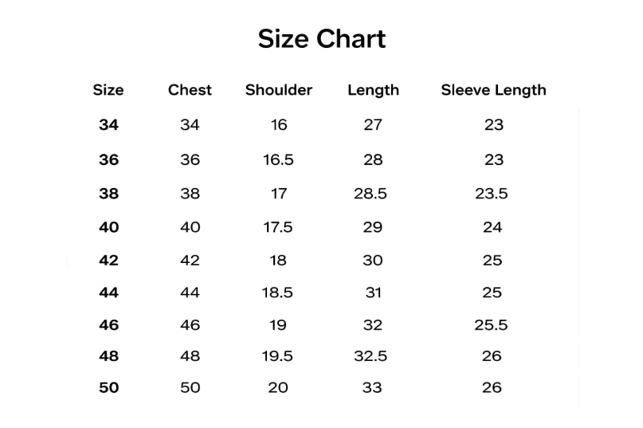643x428 pixels.
Task: Click bold size 34 row label
Action: (108, 125)
